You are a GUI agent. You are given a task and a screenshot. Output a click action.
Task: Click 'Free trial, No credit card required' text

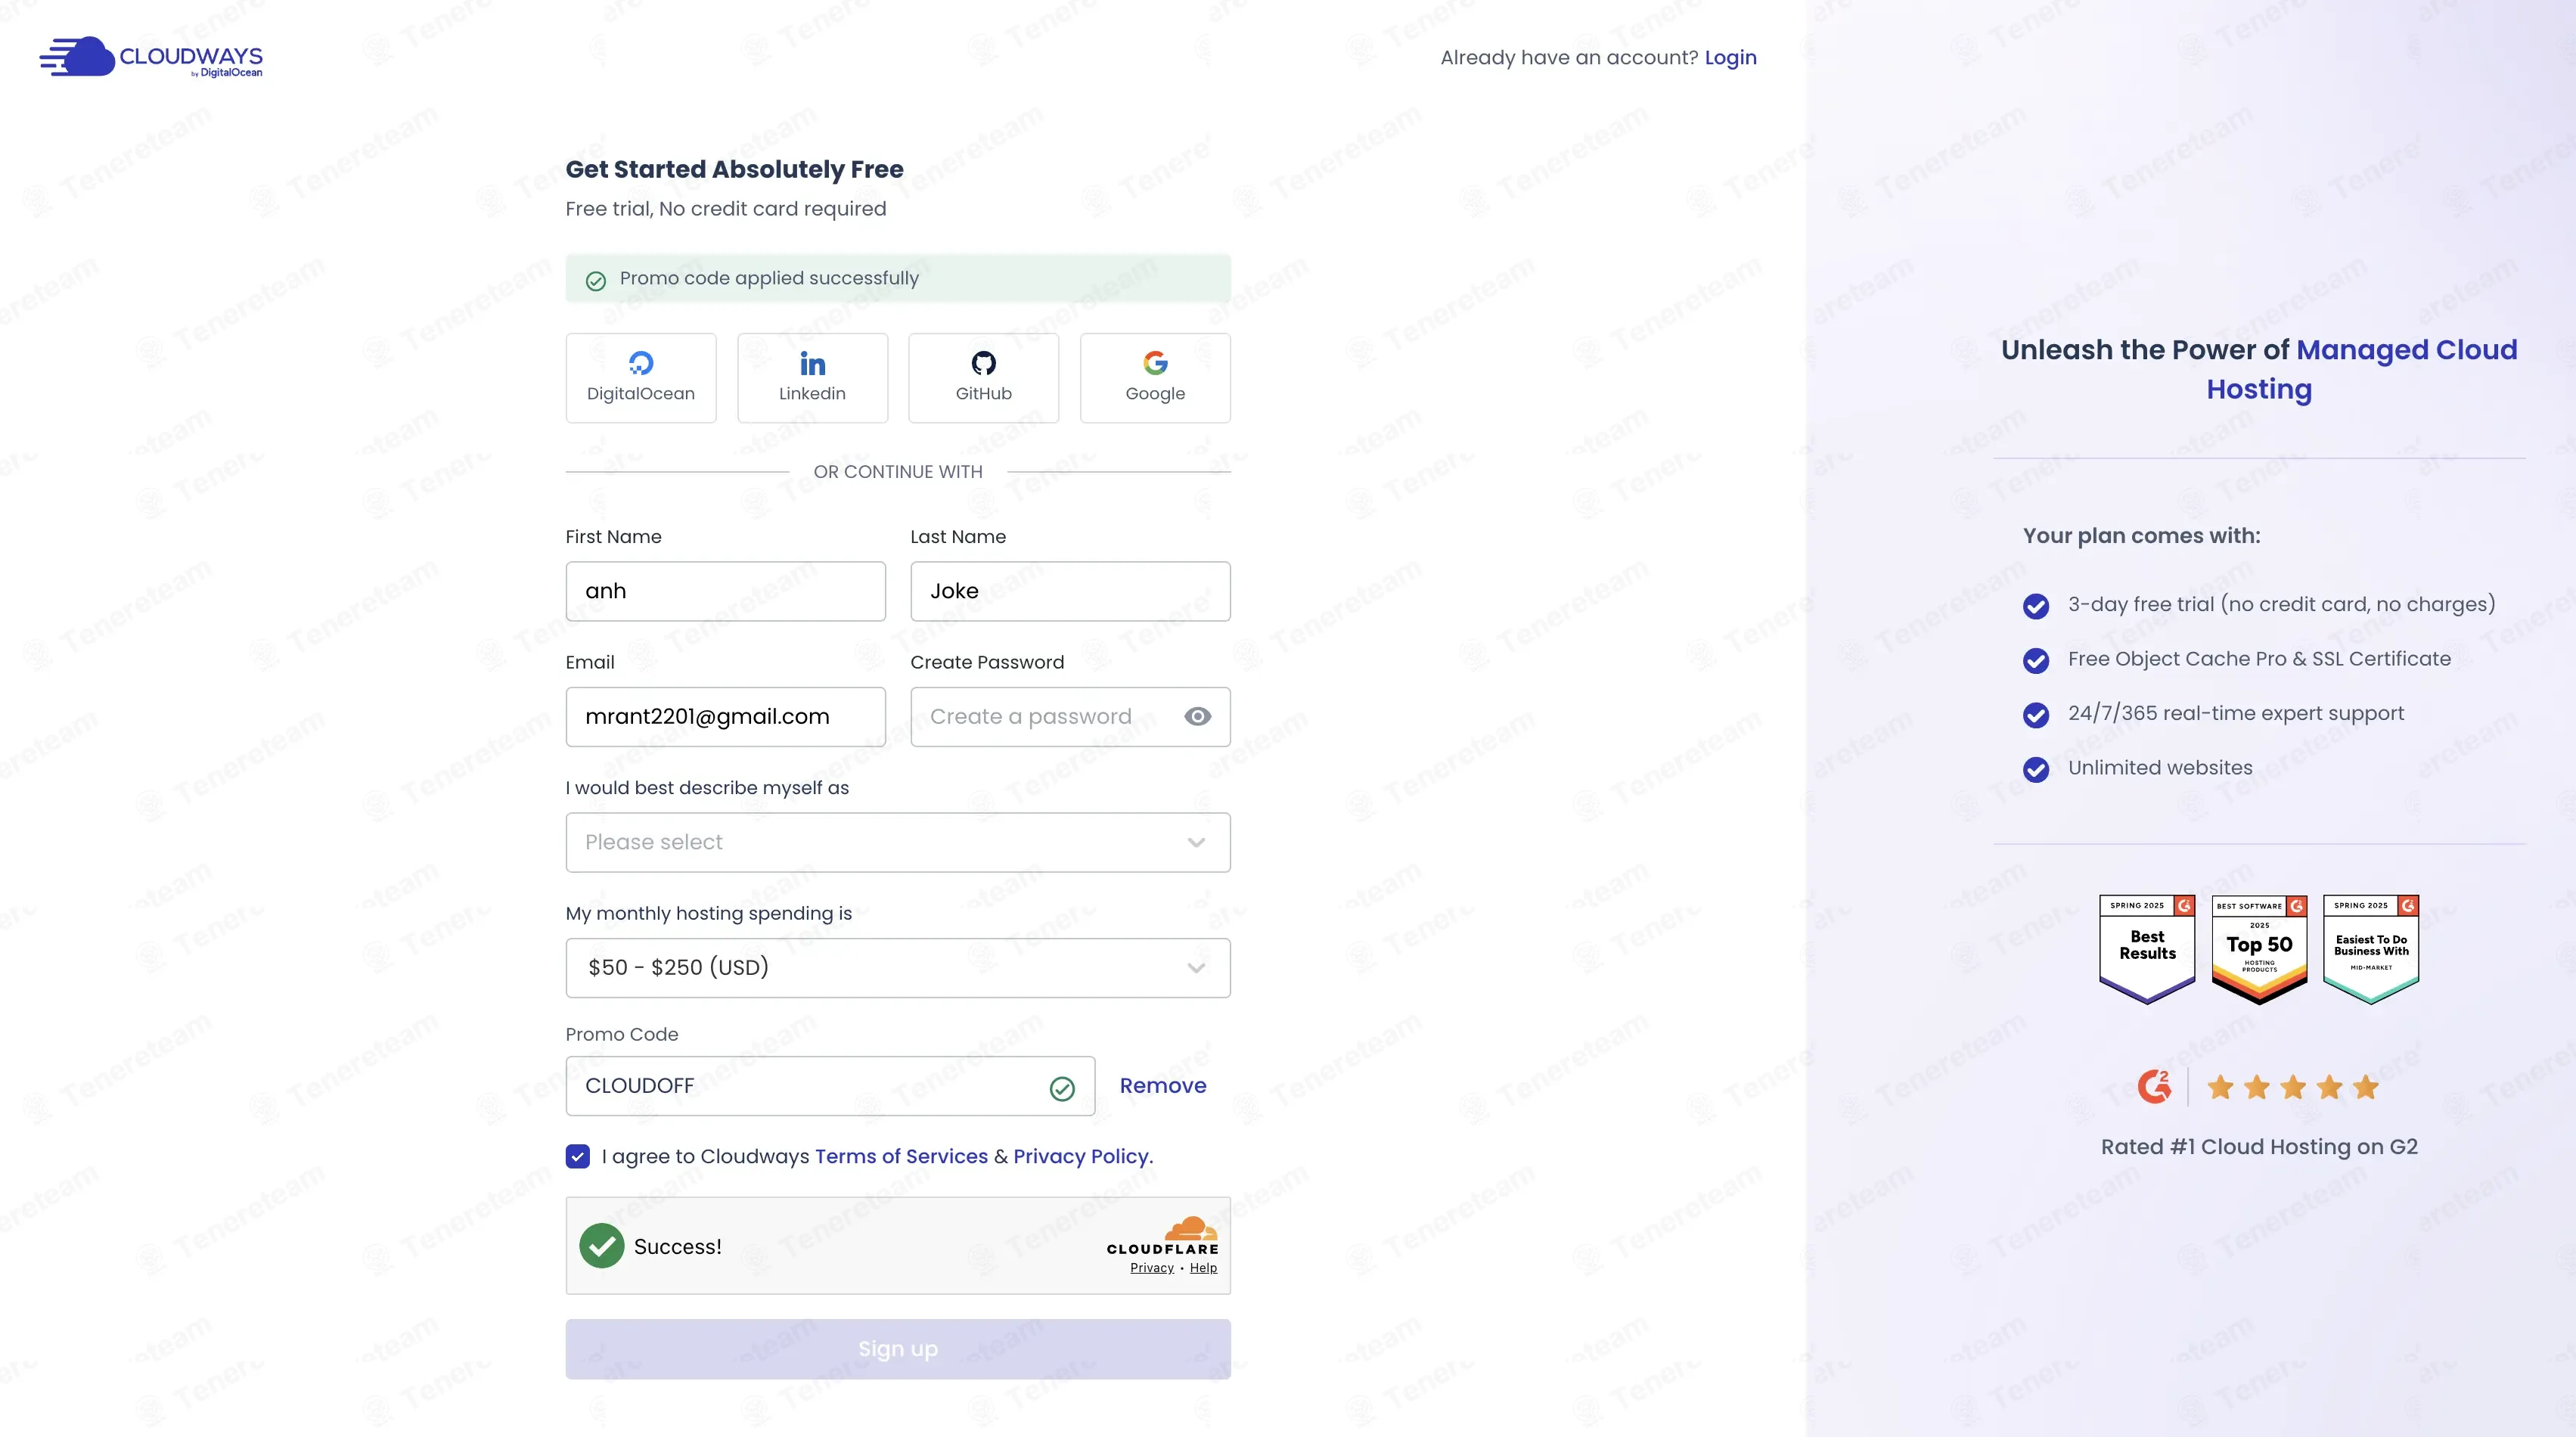726,209
